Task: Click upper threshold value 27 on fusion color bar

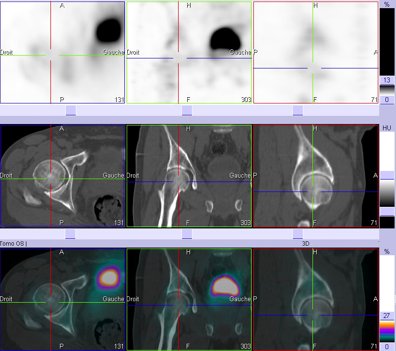Action: pos(387,316)
